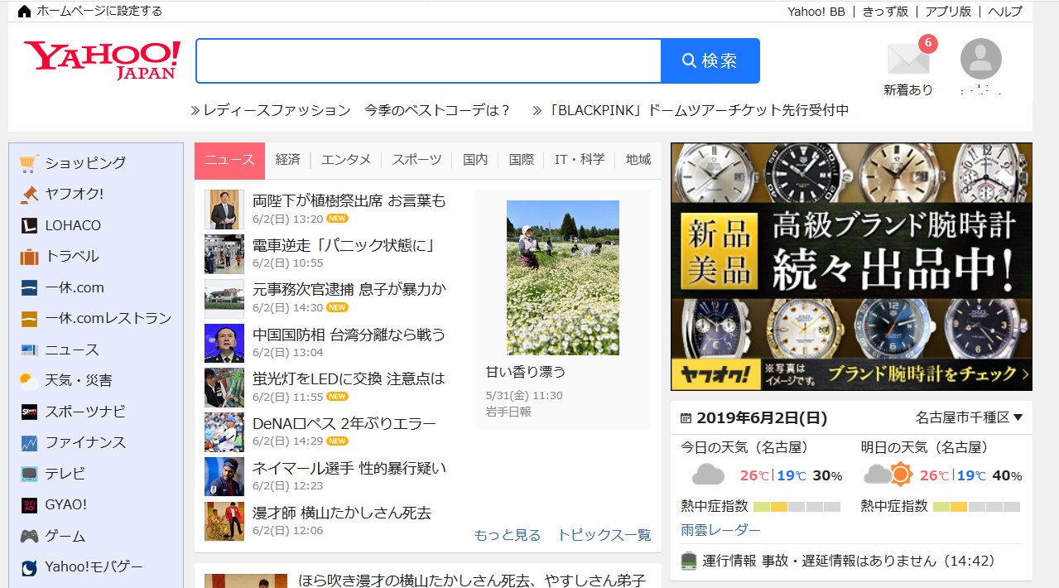
Task: Open headline ネイマール選手 性的暴行疑い
Action: (x=349, y=468)
